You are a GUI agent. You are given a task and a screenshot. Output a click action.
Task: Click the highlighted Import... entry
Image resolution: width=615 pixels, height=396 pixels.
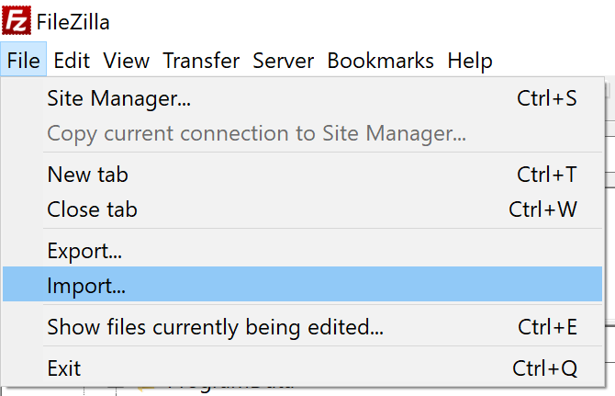302,285
